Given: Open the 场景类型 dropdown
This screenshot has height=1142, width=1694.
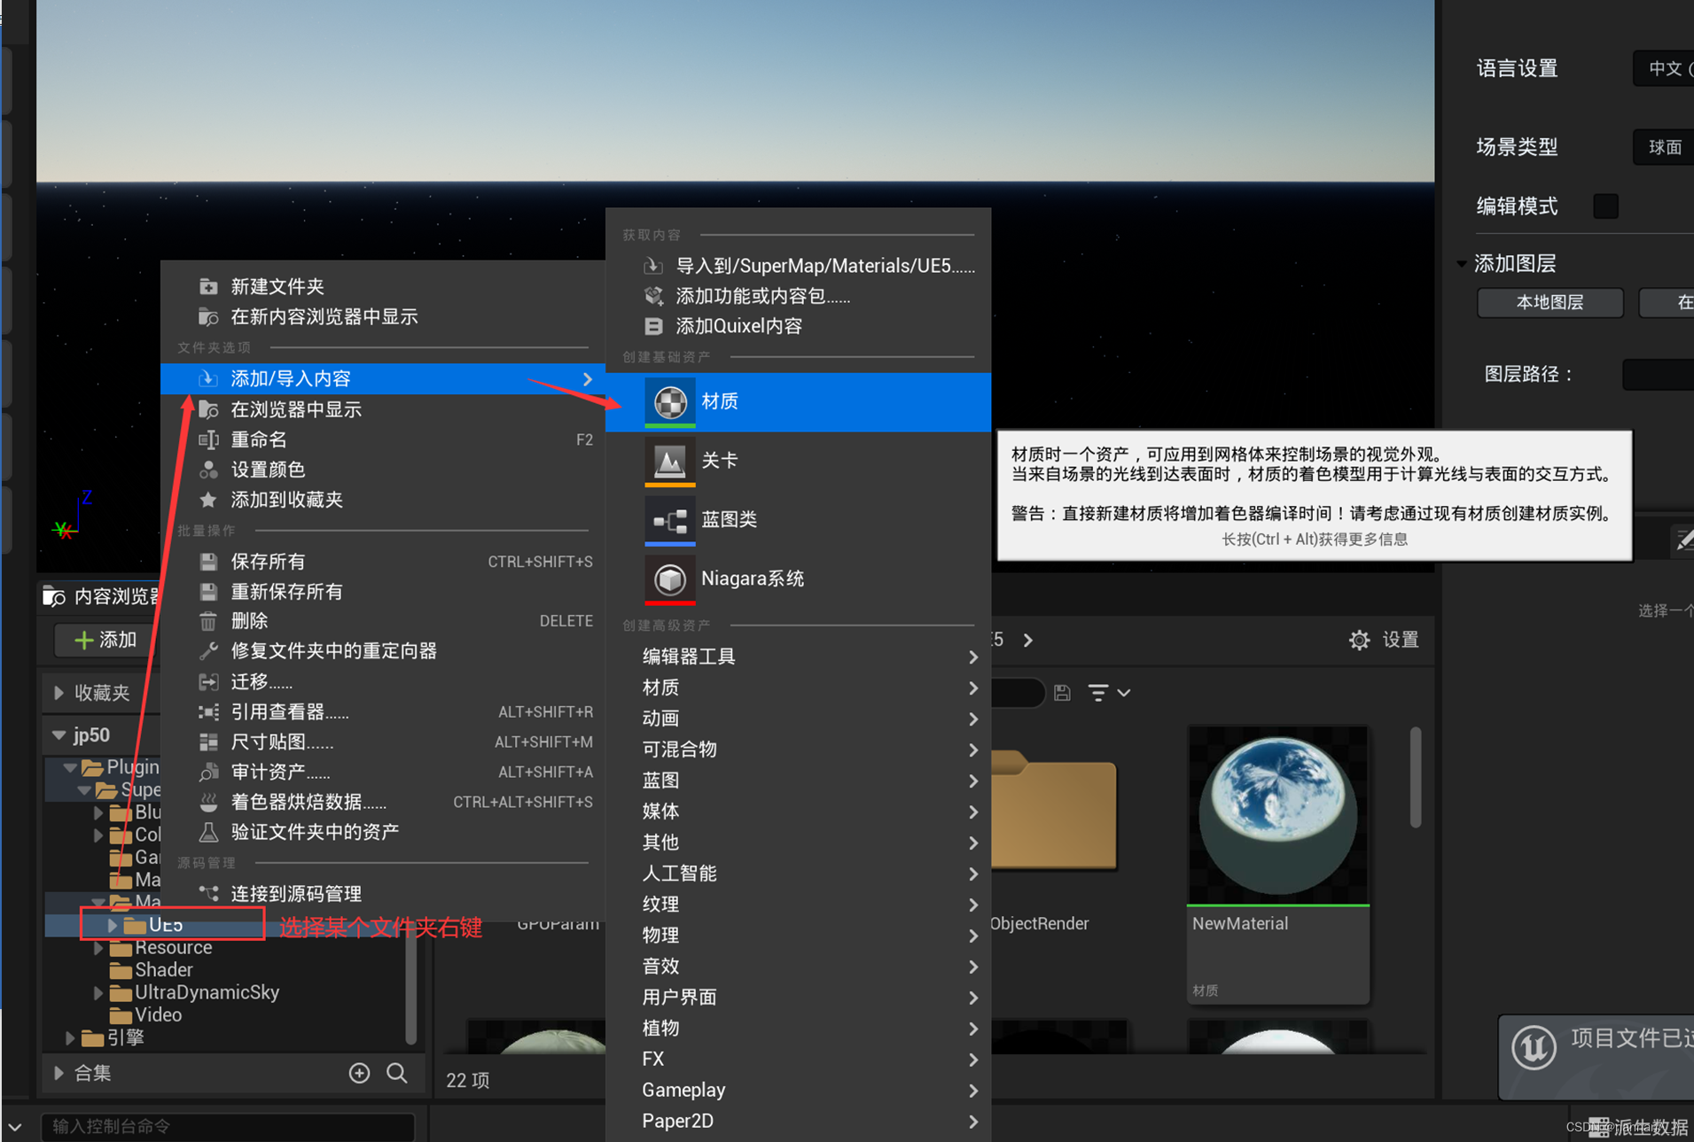Looking at the screenshot, I should point(1664,147).
